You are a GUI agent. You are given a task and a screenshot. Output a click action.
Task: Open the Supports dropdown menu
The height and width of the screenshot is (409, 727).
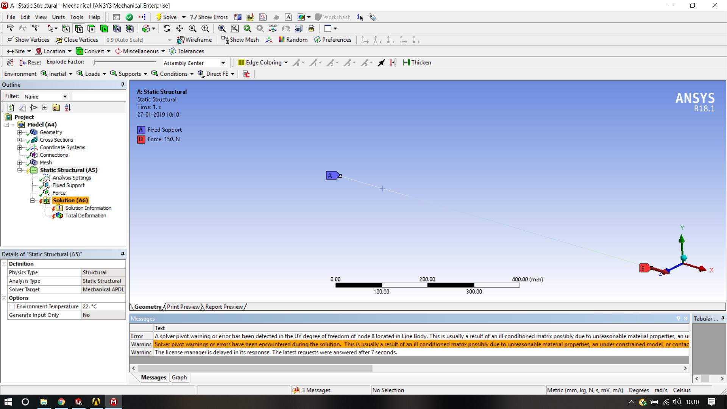point(129,74)
